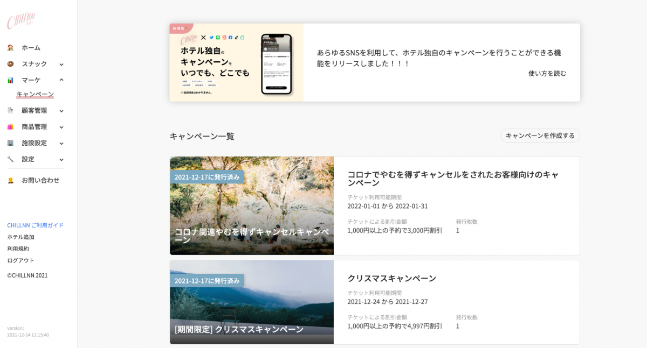Open the クリスマスキャンペーン card thumbnail
Screen dimensions: 647x348
(x=251, y=302)
